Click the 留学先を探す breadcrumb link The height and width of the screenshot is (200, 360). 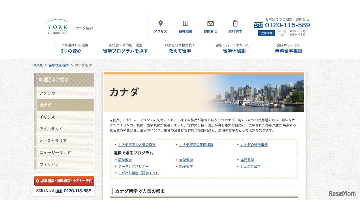tap(59, 65)
